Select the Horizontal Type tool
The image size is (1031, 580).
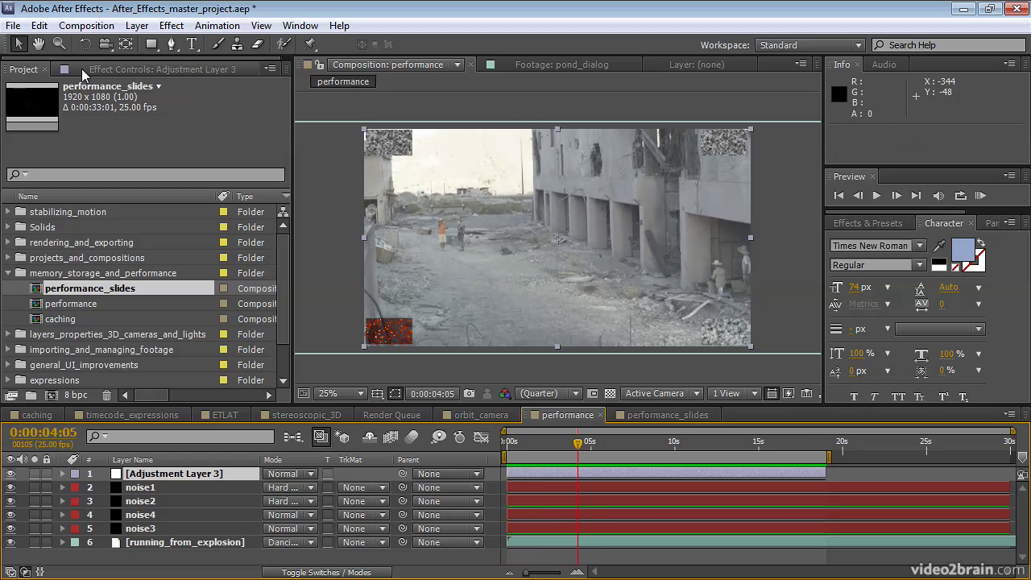(193, 44)
